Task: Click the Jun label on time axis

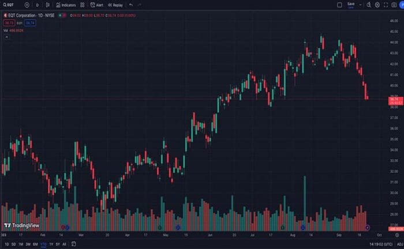Action: tap(210, 235)
